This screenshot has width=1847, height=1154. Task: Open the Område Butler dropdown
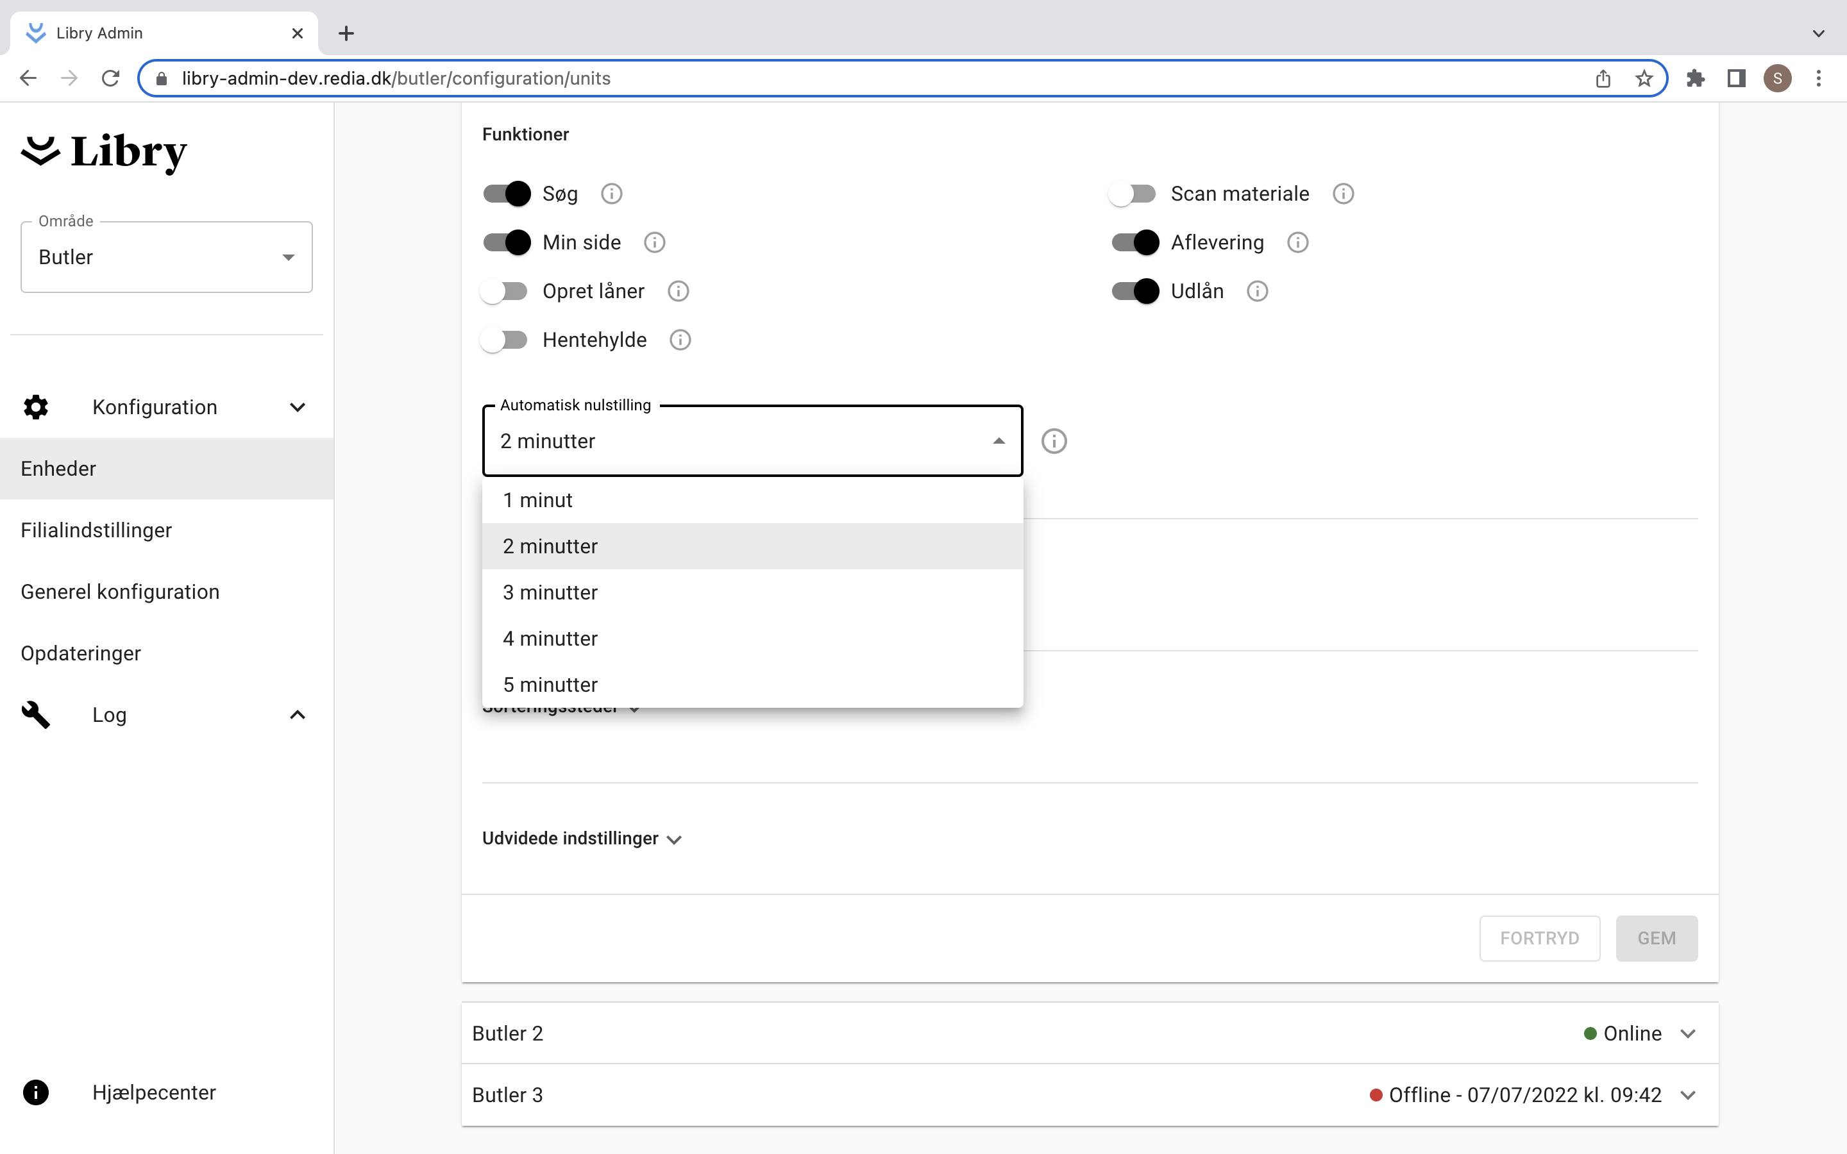(166, 257)
